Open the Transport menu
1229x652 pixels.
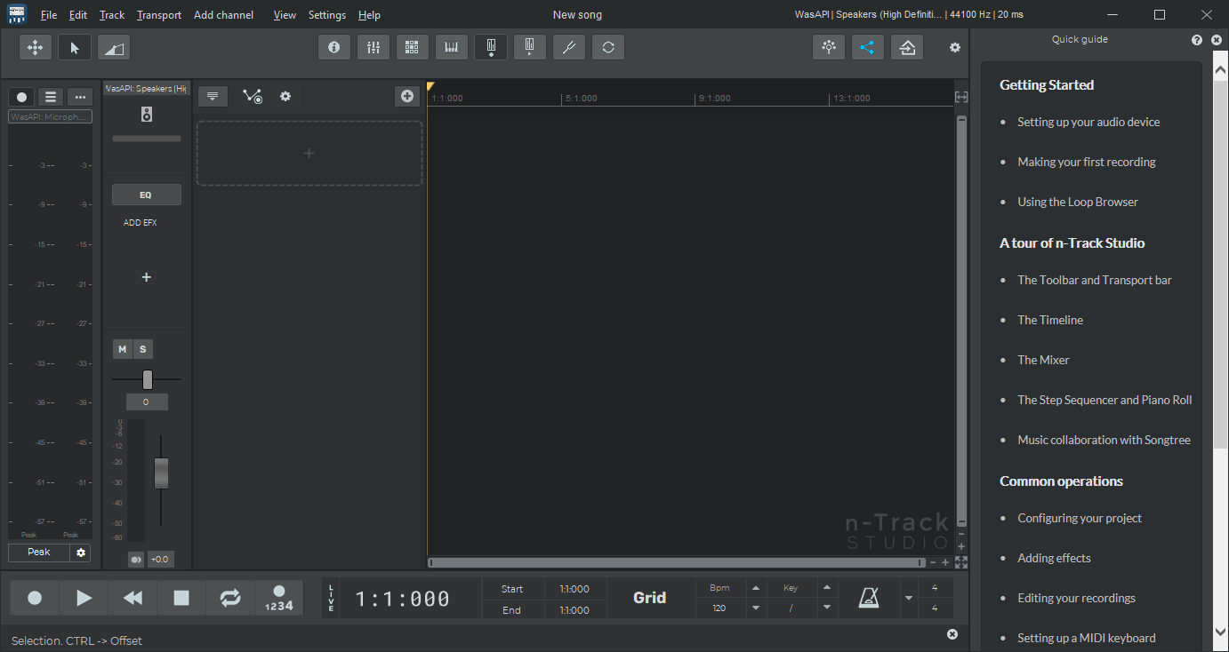tap(159, 15)
